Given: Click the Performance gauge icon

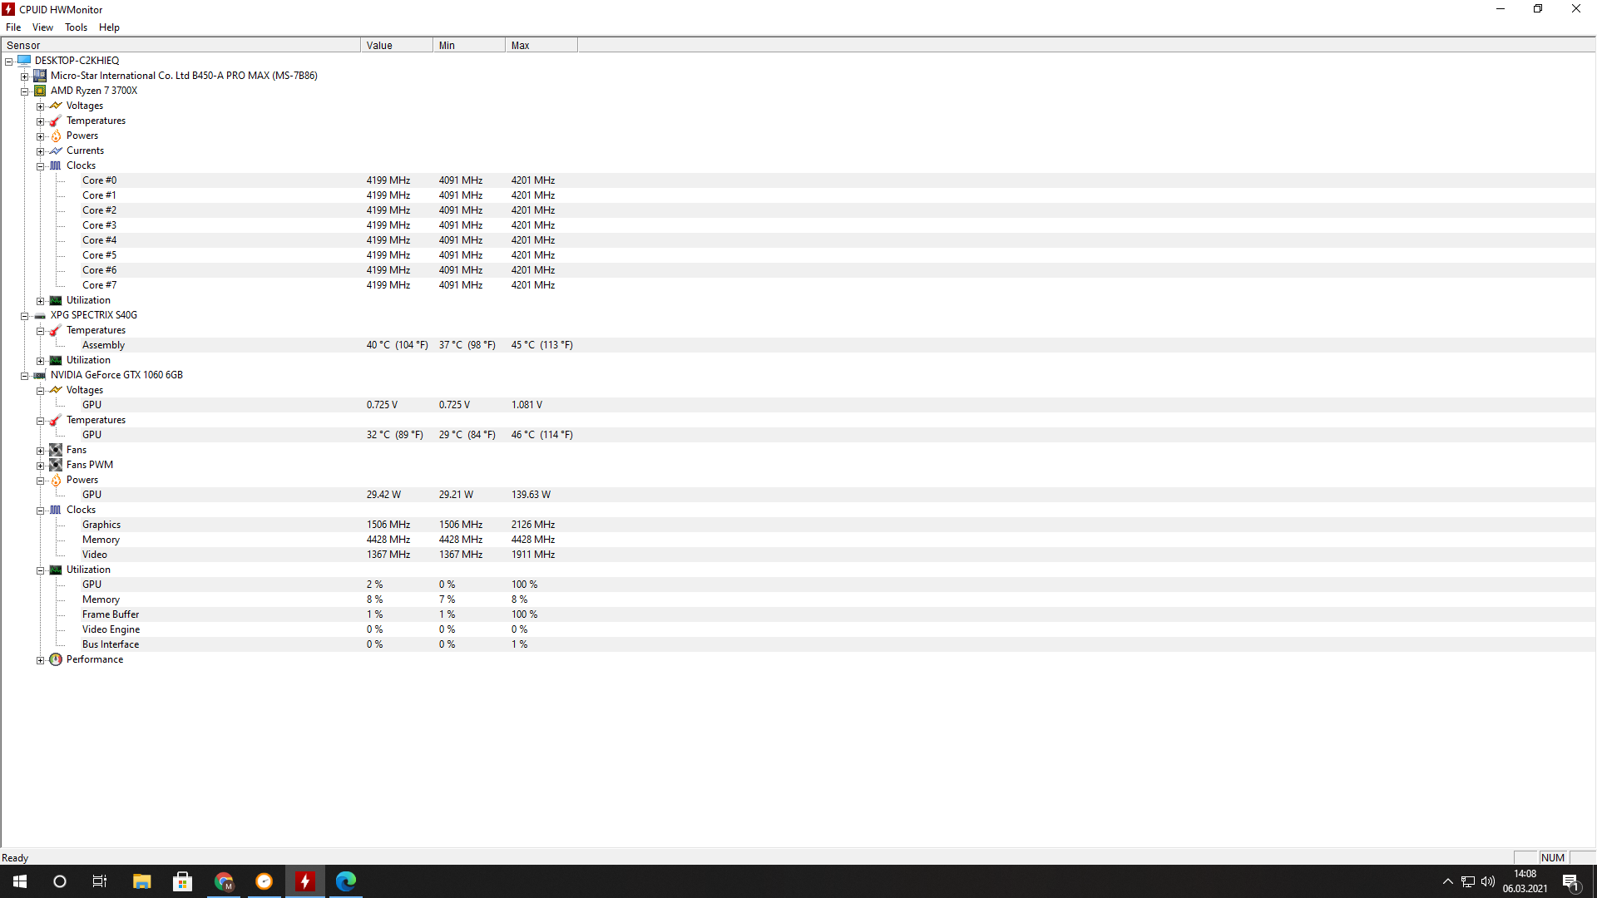Looking at the screenshot, I should [56, 659].
